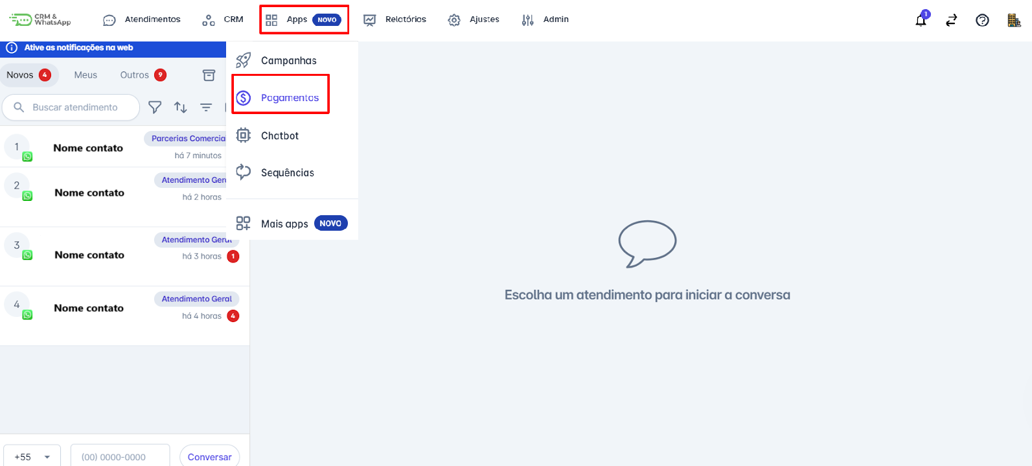
Task: Switch to the Outros tab
Action: (135, 75)
